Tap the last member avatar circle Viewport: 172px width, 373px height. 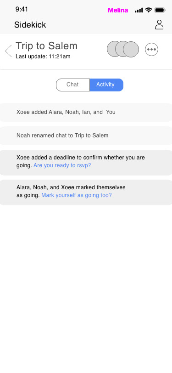click(x=131, y=49)
